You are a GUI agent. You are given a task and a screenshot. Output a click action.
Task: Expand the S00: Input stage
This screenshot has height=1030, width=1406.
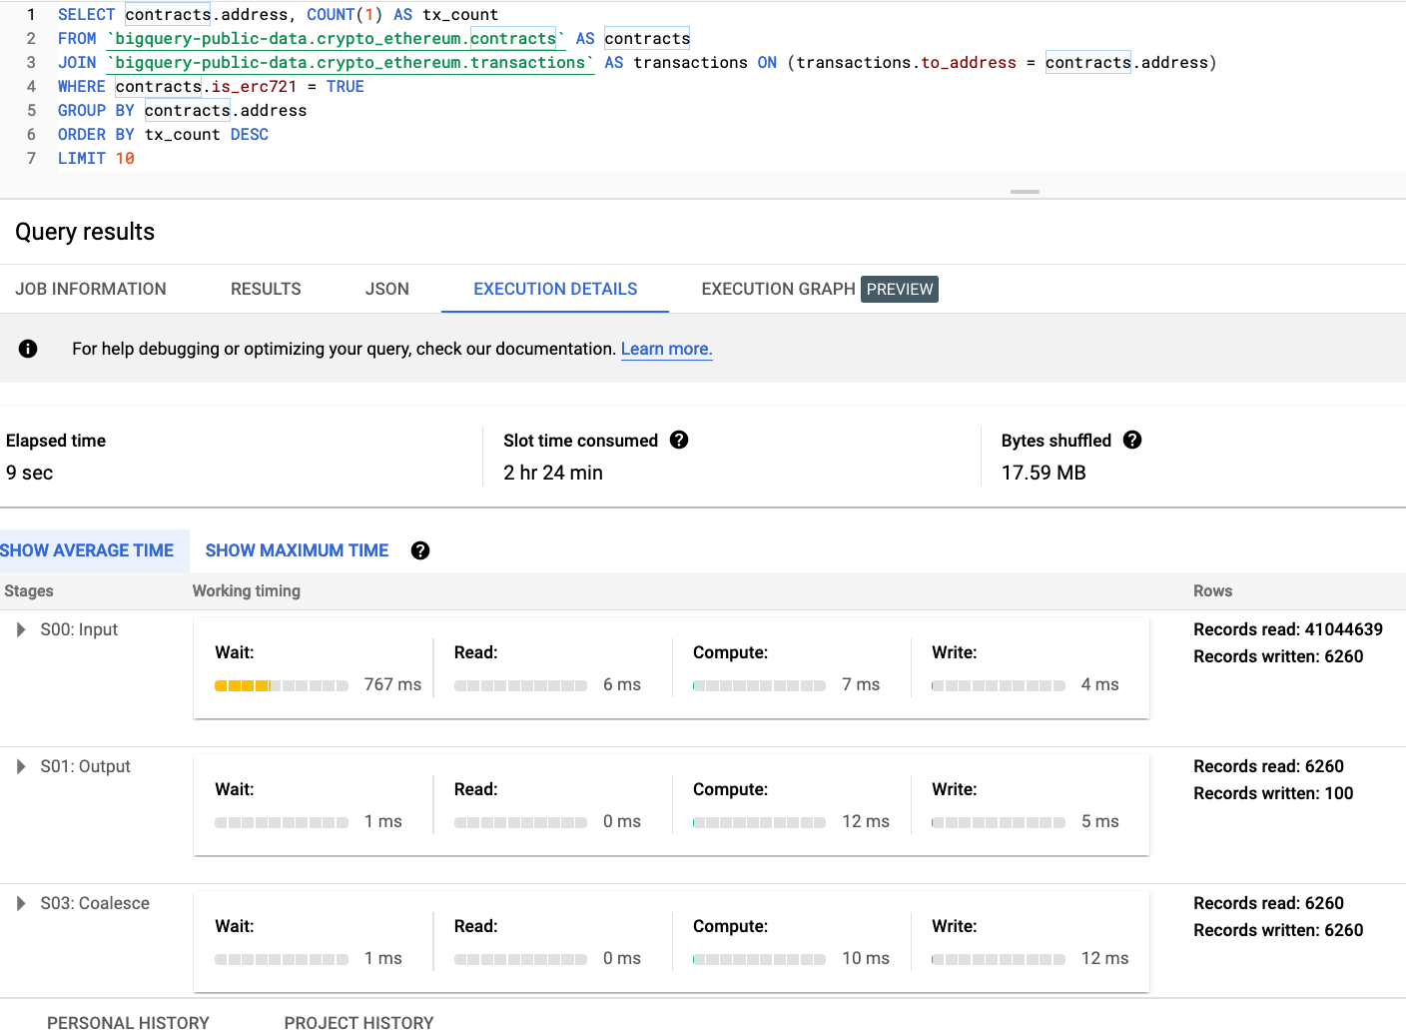(21, 629)
